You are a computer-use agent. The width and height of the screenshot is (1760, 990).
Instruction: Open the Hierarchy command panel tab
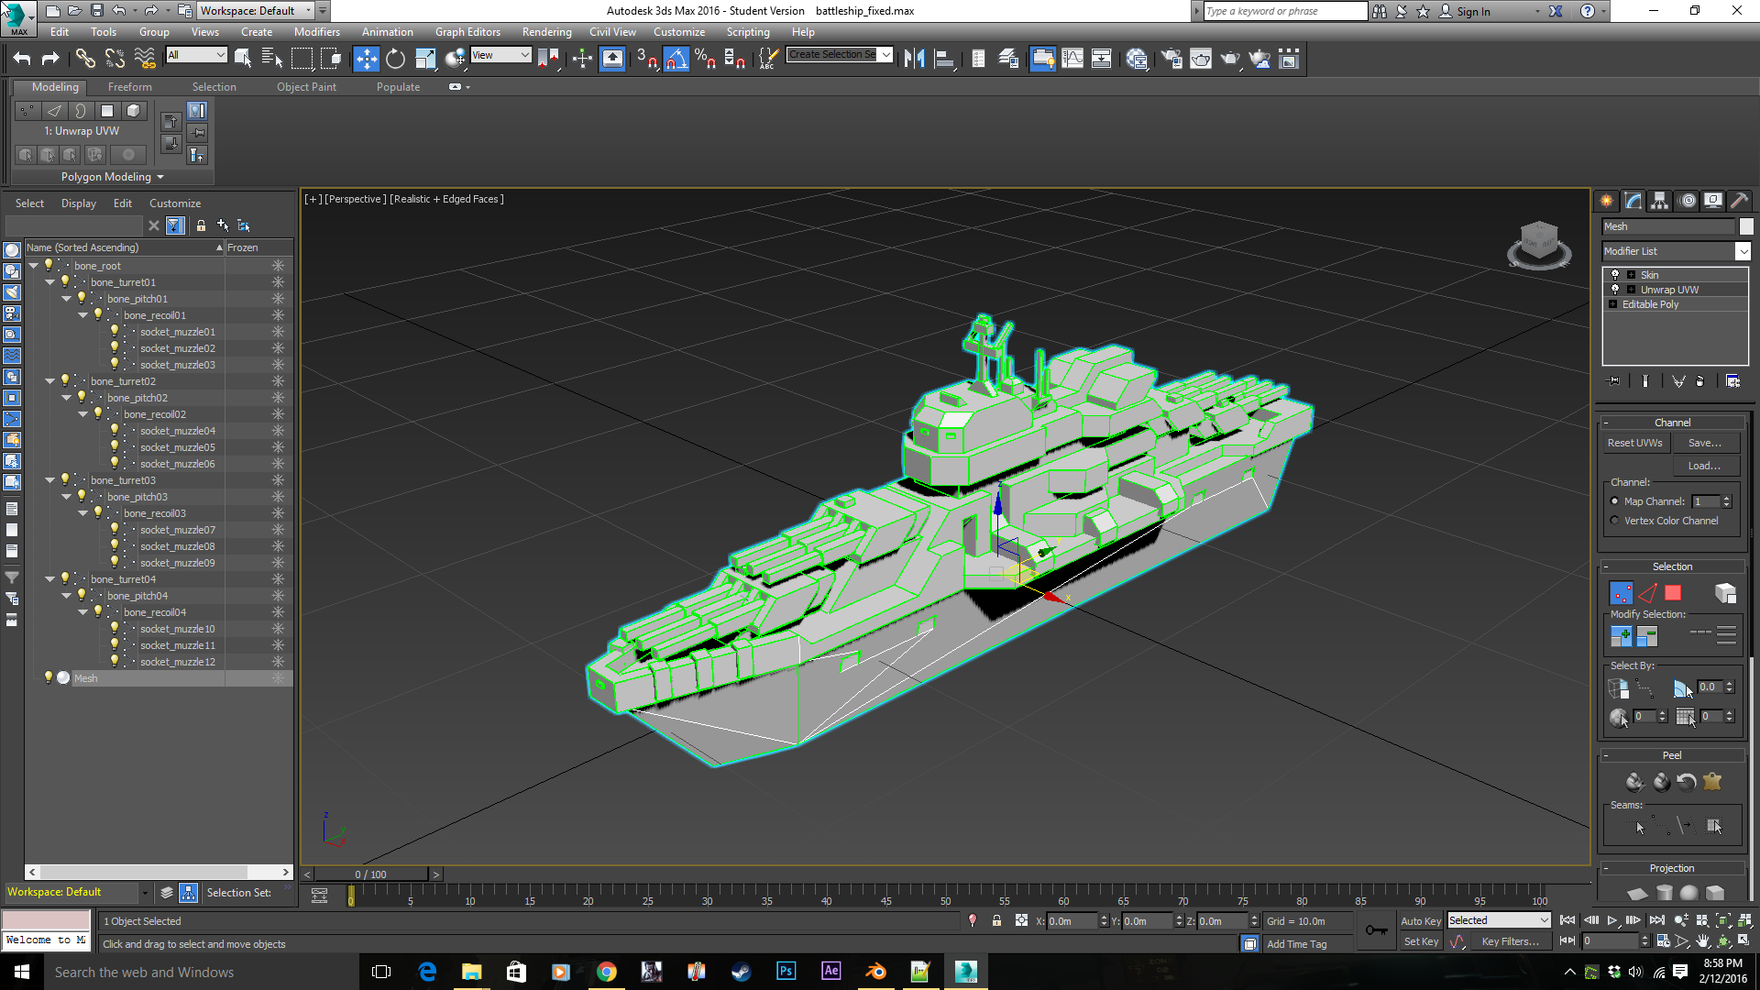(x=1660, y=201)
